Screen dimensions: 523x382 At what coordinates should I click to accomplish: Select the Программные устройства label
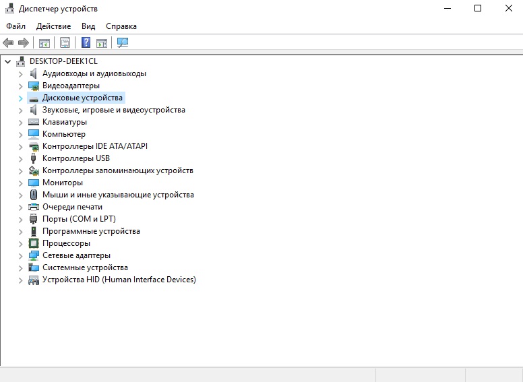(x=91, y=231)
